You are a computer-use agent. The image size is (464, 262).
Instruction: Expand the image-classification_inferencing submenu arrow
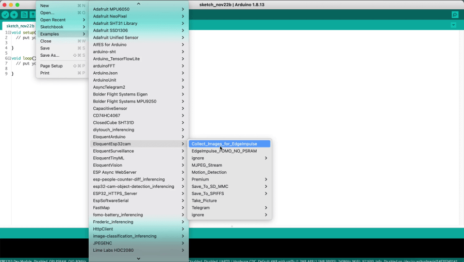pos(183,237)
